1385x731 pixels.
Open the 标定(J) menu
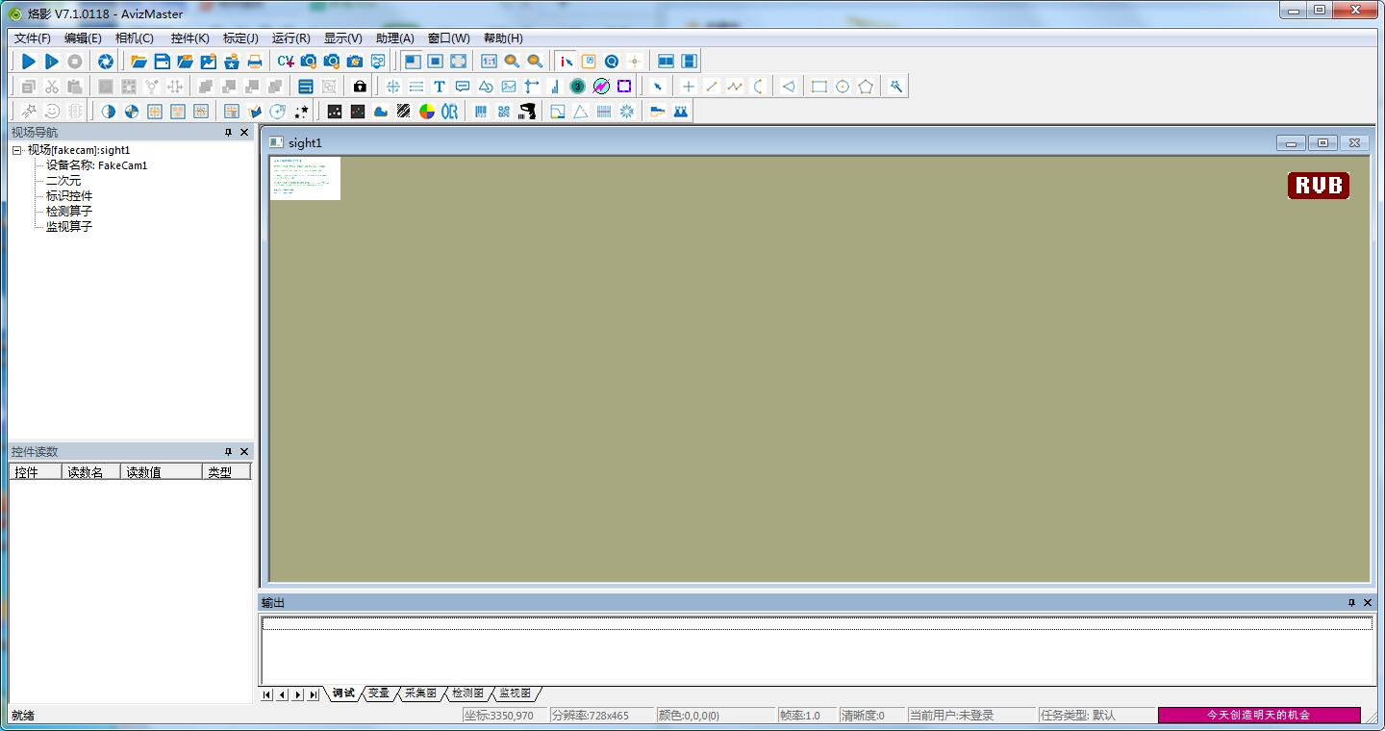240,38
